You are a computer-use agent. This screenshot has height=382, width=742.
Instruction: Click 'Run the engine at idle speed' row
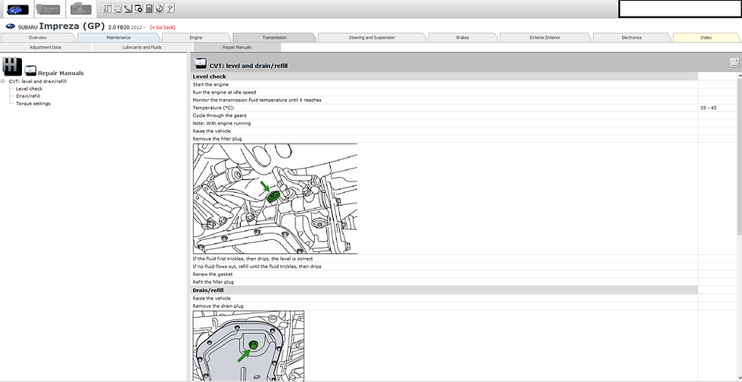point(444,92)
